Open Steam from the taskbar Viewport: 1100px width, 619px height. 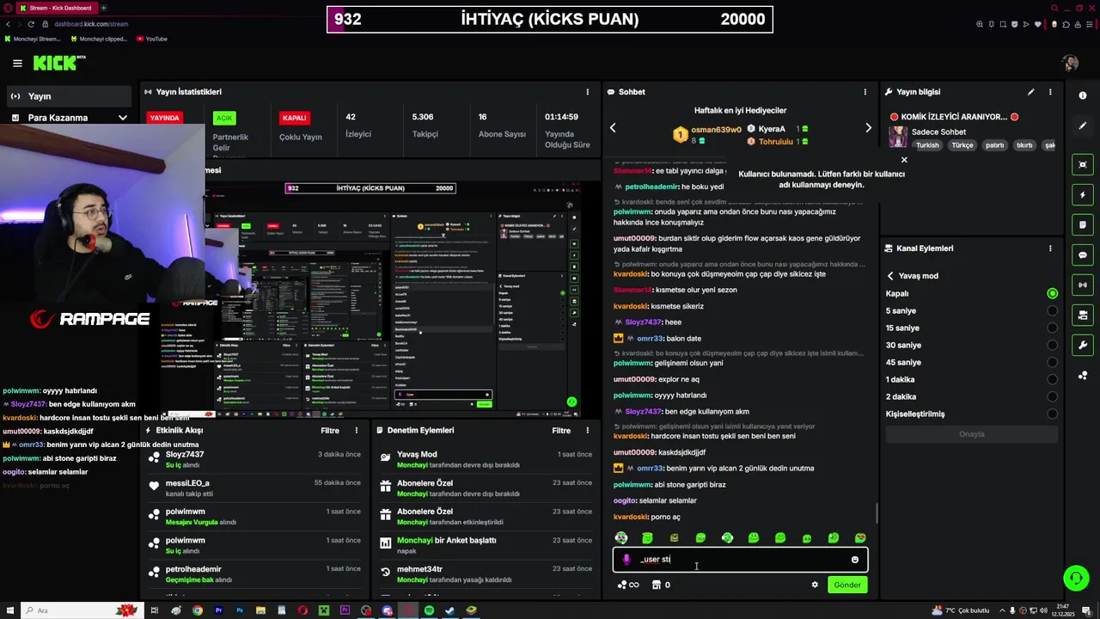tap(449, 610)
